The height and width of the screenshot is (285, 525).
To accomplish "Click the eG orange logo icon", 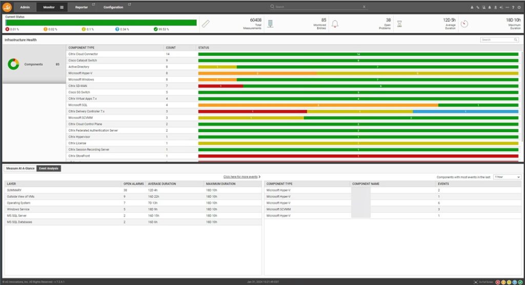I will pos(7,7).
